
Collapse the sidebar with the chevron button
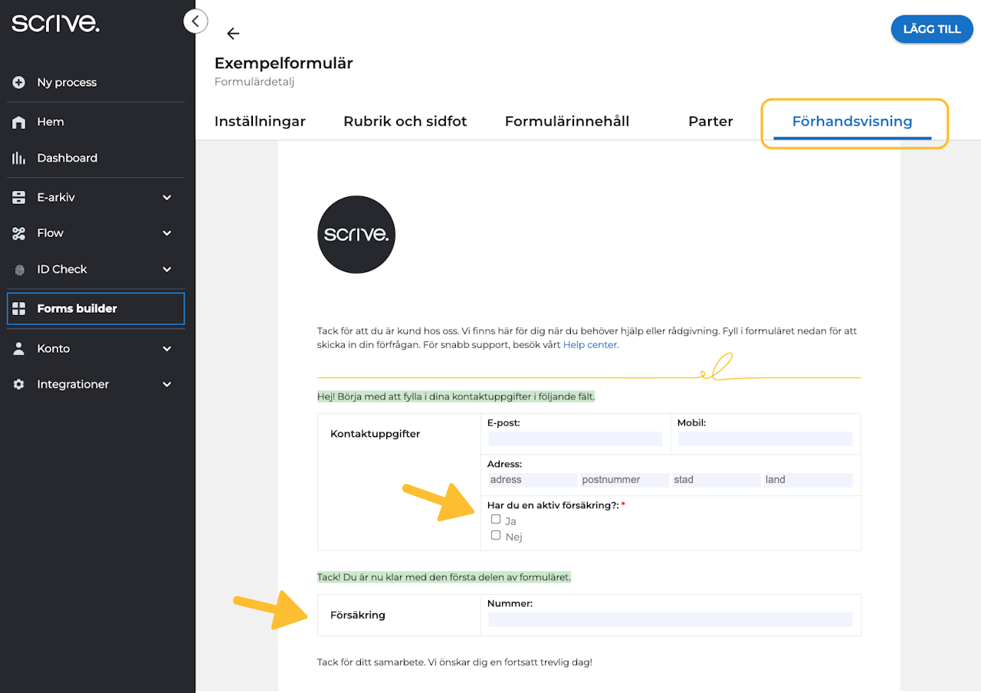click(195, 21)
